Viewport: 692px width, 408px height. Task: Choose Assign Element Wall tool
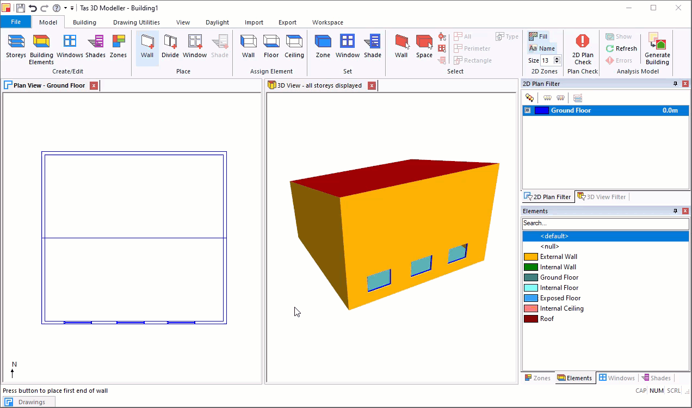[x=249, y=46]
